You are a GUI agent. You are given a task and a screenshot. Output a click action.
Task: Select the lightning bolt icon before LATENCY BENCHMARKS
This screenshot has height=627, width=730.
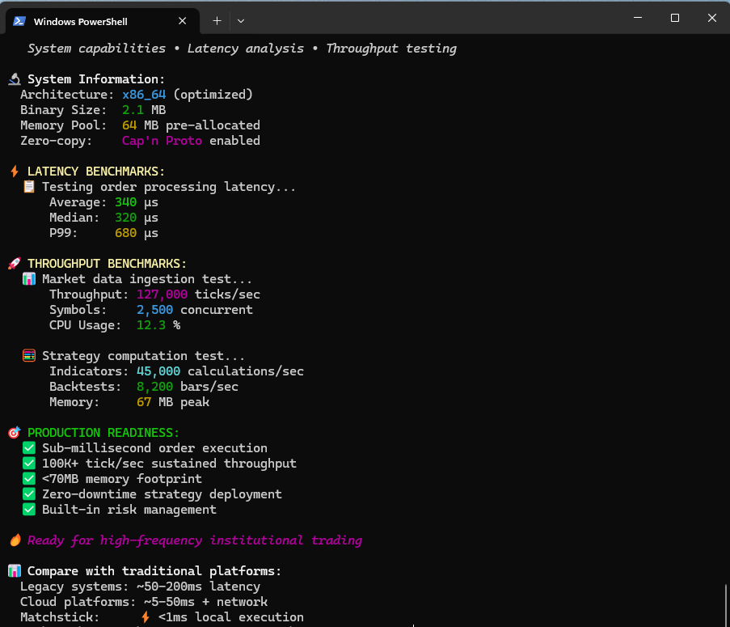coord(14,171)
